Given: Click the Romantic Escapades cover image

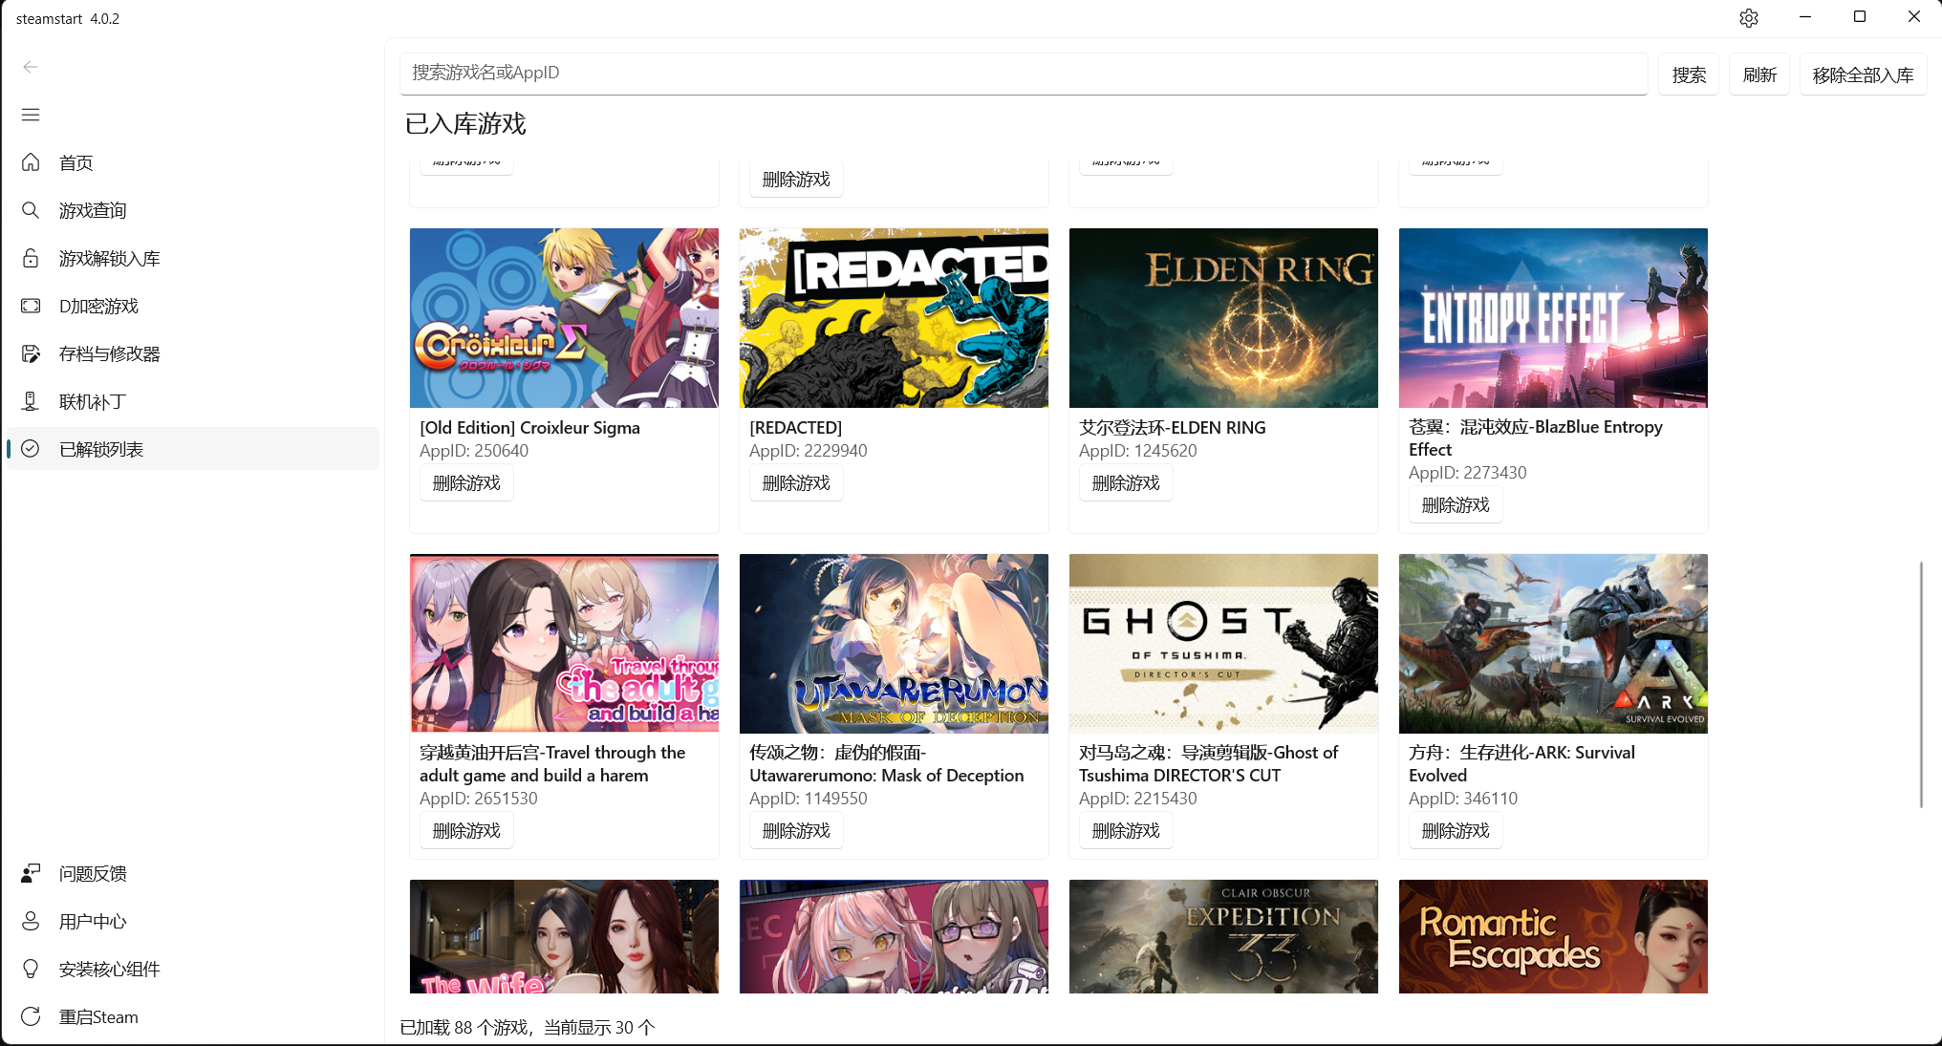Looking at the screenshot, I should [x=1553, y=936].
